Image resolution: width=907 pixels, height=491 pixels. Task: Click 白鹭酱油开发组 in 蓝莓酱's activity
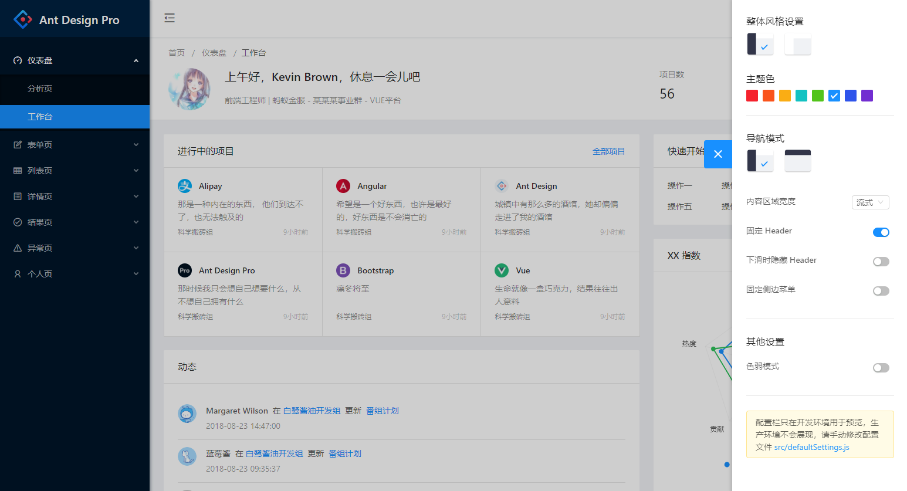pos(275,453)
